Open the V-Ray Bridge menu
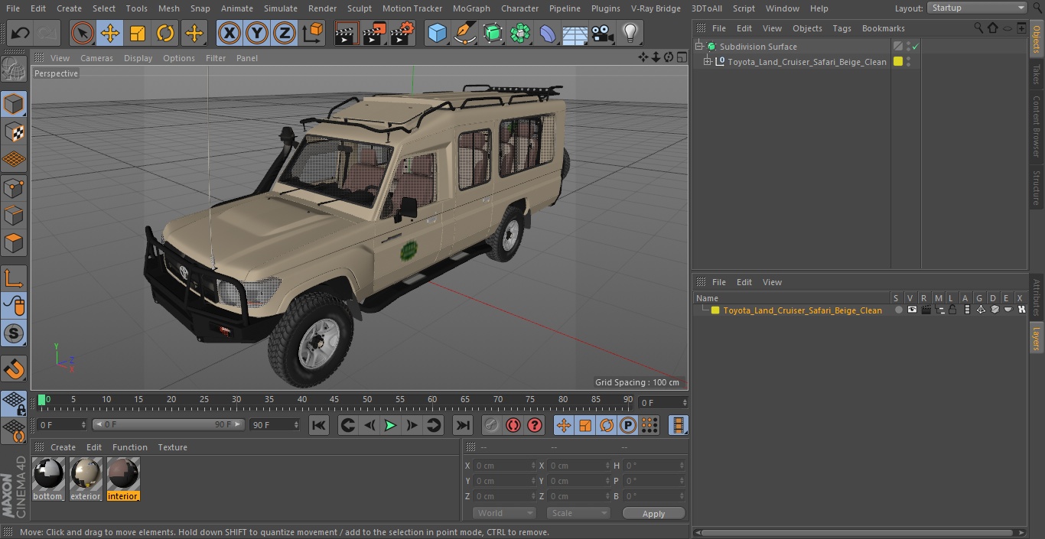This screenshot has height=539, width=1045. [656, 8]
